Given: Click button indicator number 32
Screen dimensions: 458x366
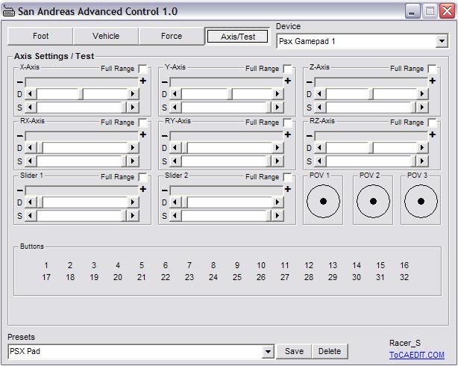Looking at the screenshot, I should click(x=404, y=277).
